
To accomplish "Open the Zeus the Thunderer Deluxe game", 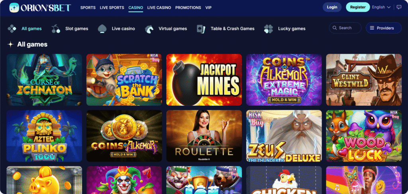I will click(x=284, y=136).
